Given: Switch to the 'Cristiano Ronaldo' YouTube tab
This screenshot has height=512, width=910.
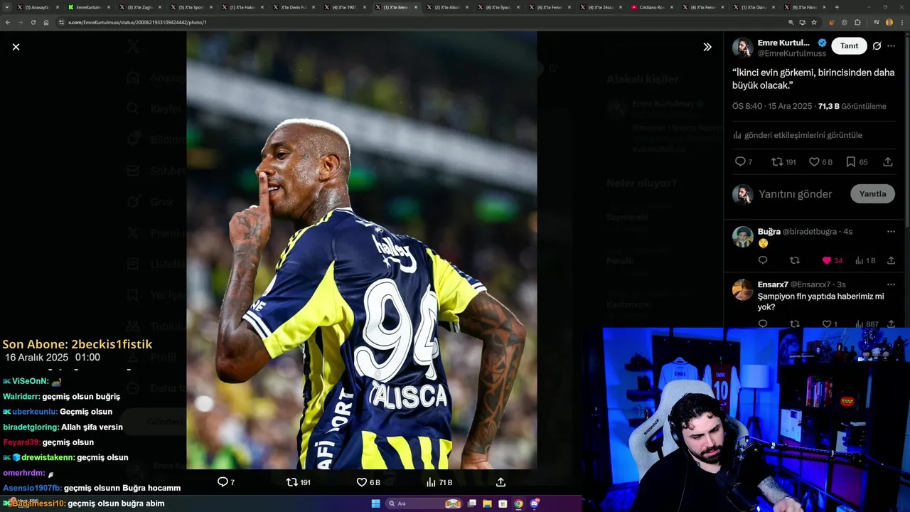Looking at the screenshot, I should pos(653,7).
